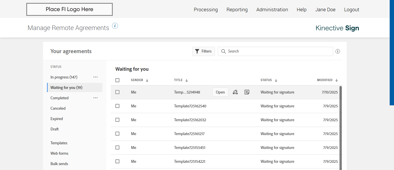Select checkbox for Template725161217 row
This screenshot has height=170, width=394.
[117, 134]
